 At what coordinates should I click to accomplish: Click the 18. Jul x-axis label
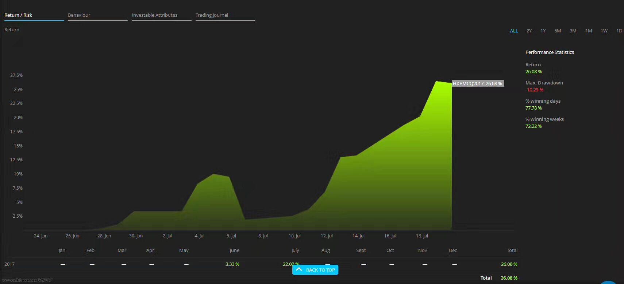click(422, 236)
